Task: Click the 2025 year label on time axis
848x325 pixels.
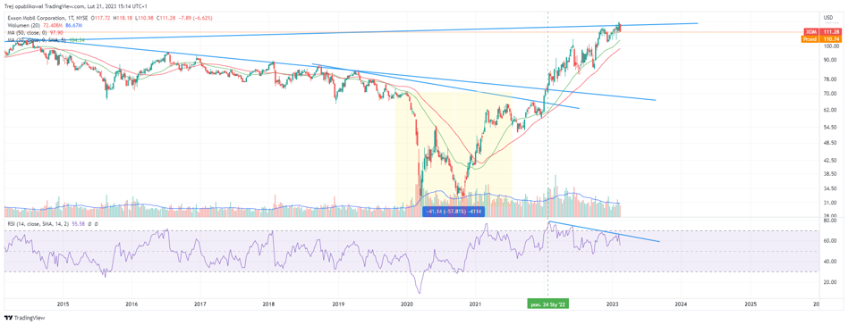Action: [750, 304]
